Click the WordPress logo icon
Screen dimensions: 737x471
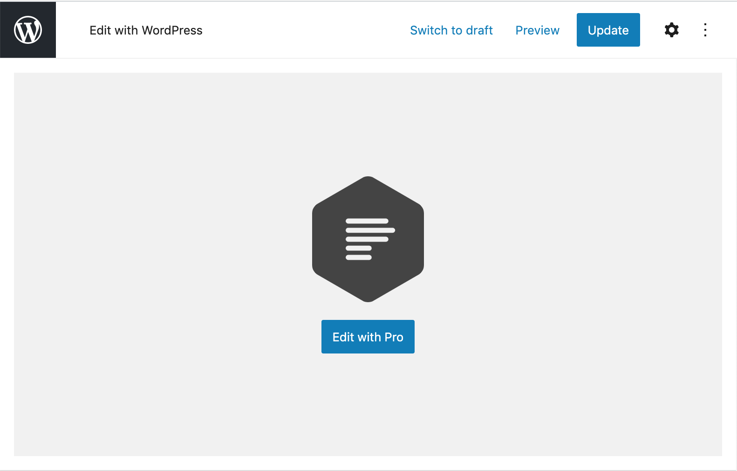28,30
